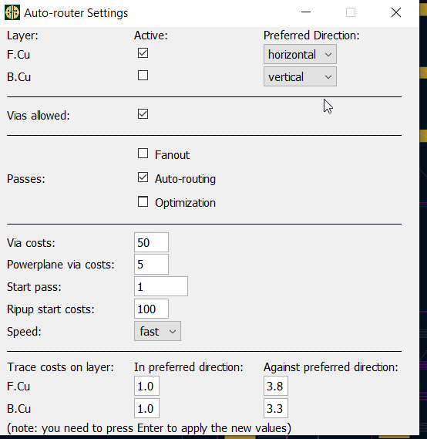Enable the Fanout pass checkbox
Screen dimensions: 427x439
click(x=143, y=154)
